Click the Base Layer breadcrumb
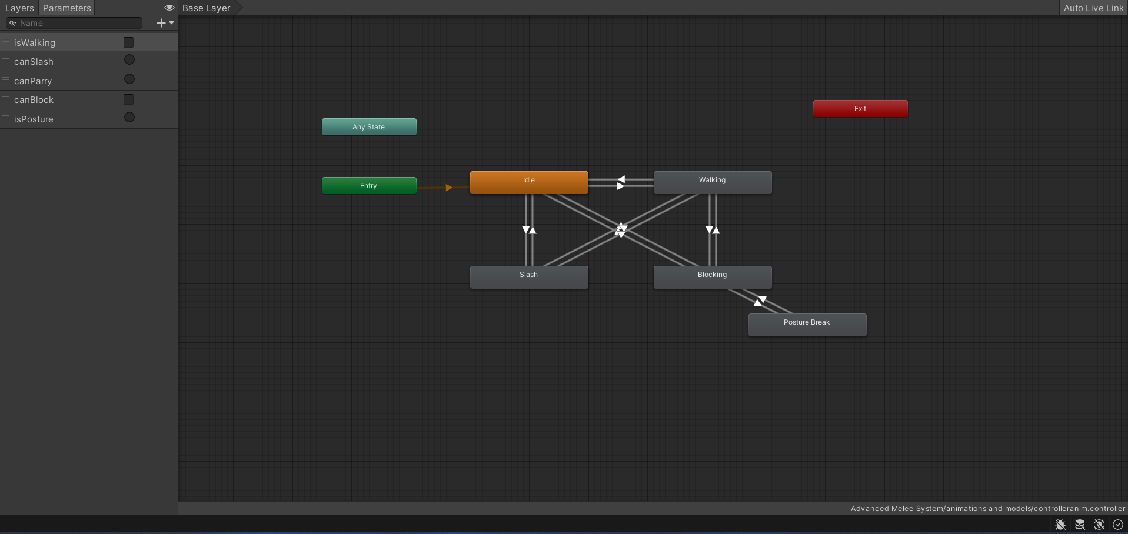 click(x=207, y=8)
